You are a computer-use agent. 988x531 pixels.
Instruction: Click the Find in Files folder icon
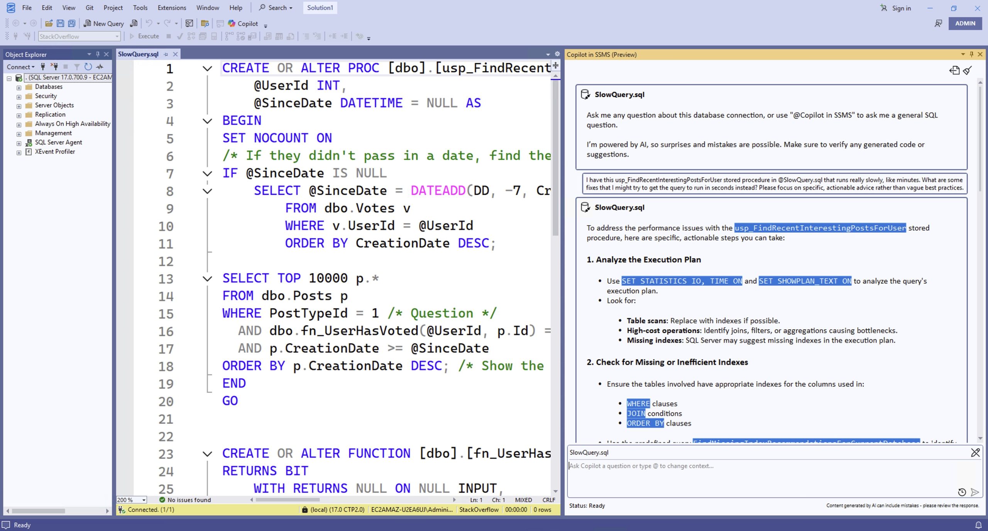pyautogui.click(x=205, y=24)
